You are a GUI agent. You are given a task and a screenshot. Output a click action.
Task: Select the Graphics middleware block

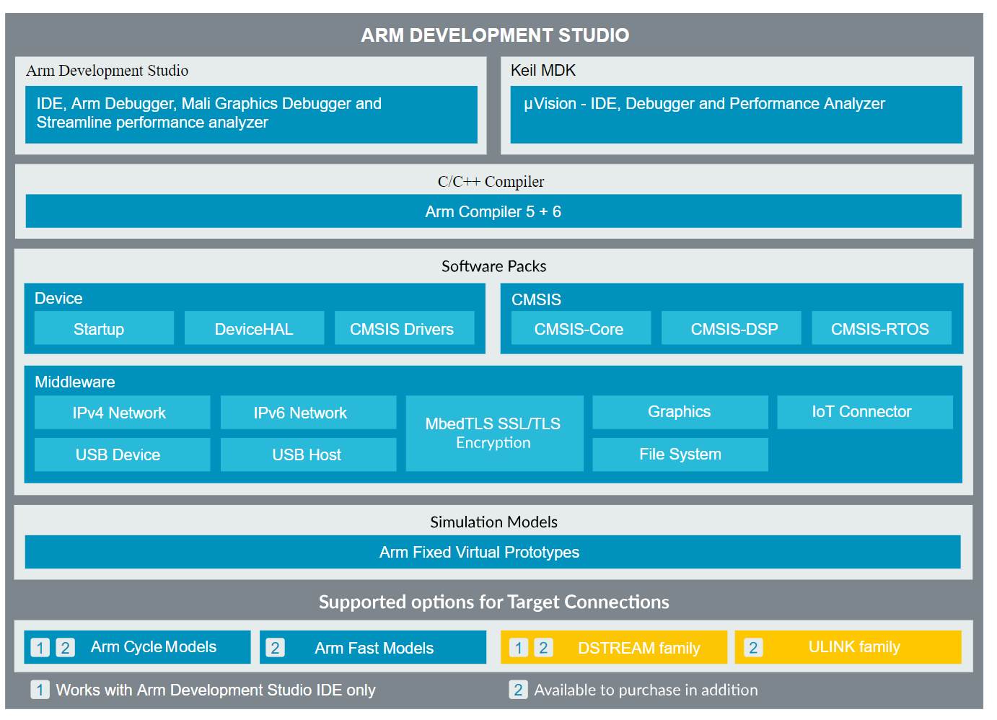coord(680,412)
